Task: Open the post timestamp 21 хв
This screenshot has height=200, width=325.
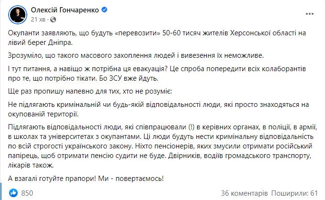Action: [39, 19]
